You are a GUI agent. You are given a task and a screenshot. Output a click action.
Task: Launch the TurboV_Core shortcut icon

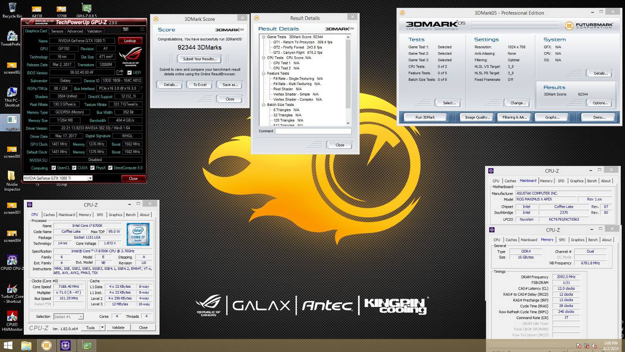coord(12,293)
